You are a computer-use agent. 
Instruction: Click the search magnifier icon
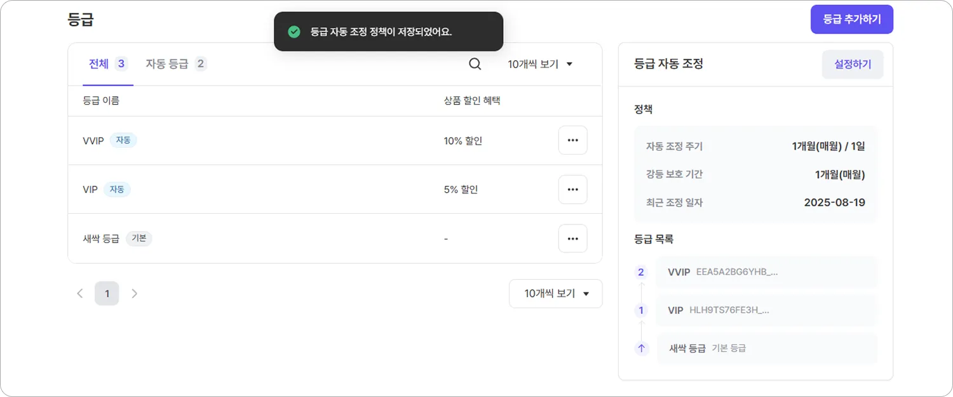click(475, 64)
